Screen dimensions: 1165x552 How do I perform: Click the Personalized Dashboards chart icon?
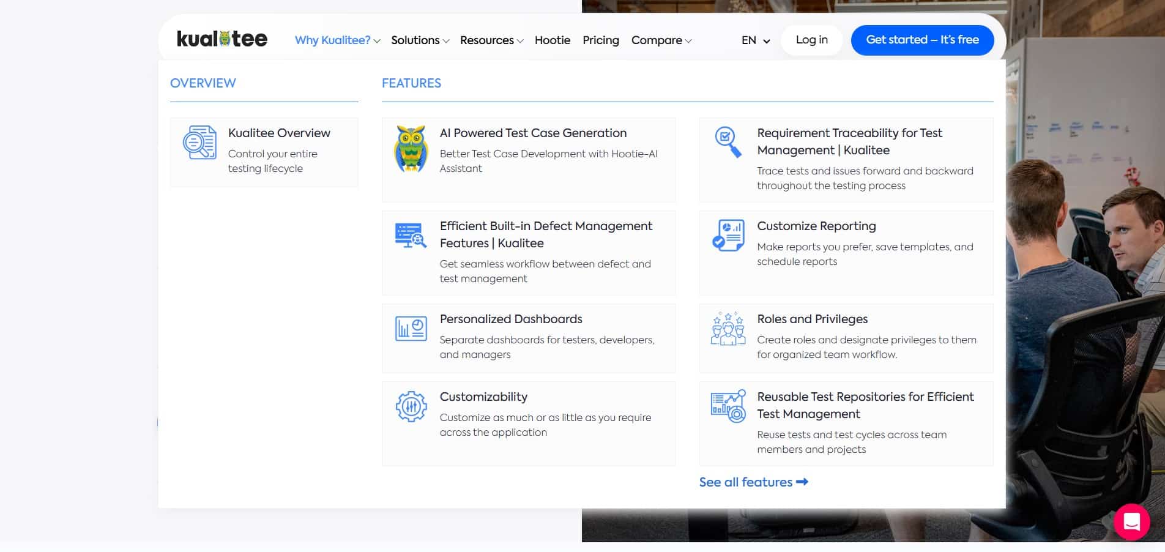[411, 329]
